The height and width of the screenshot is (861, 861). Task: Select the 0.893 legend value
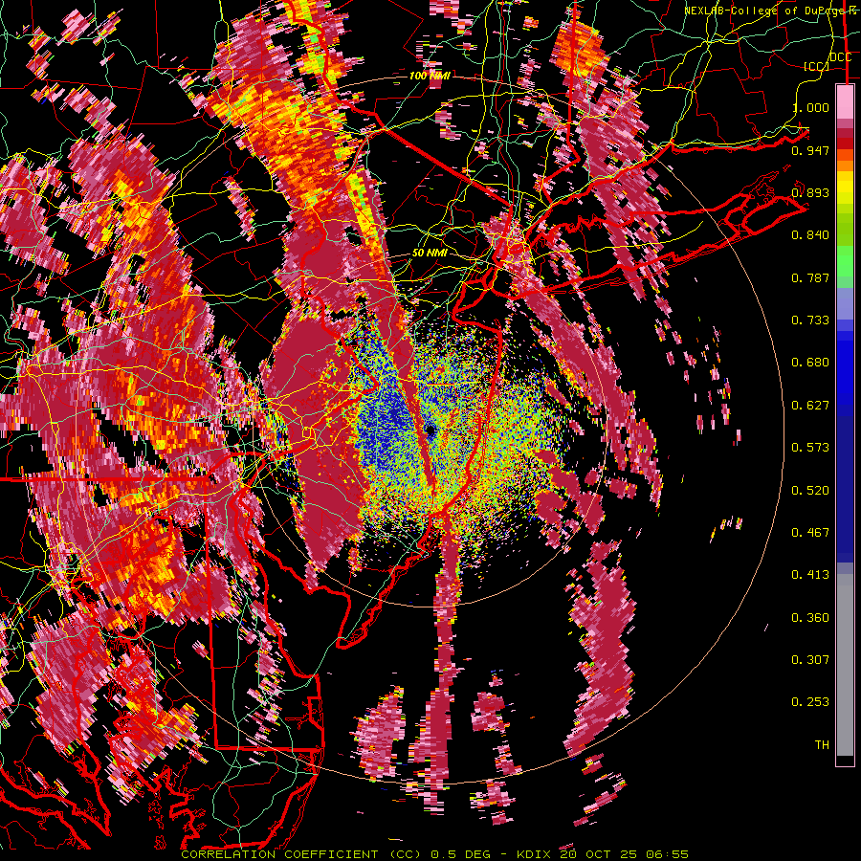[x=810, y=192]
